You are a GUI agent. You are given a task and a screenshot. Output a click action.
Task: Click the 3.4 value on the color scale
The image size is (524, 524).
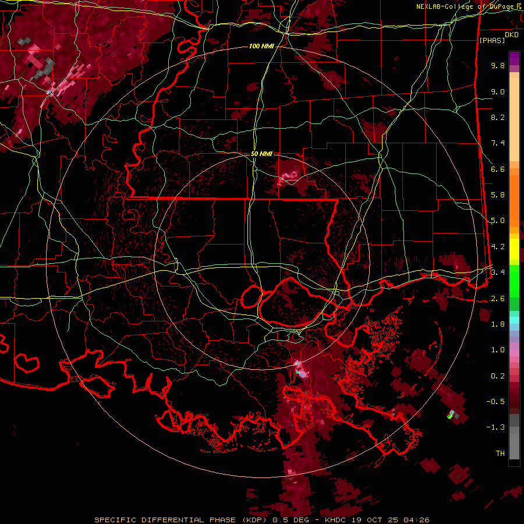(x=498, y=272)
